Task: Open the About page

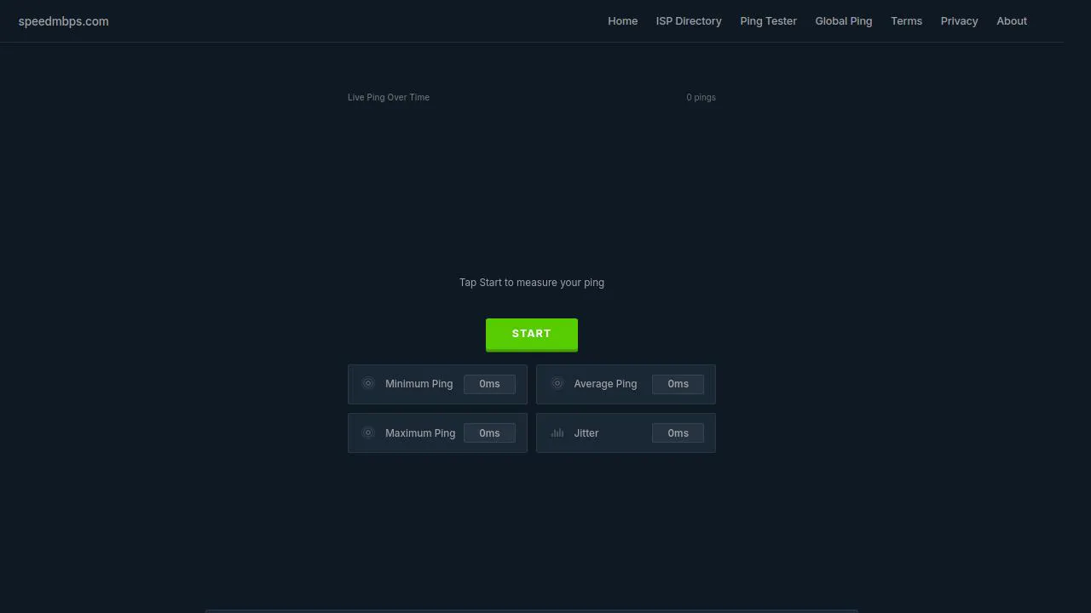Action: click(x=1012, y=21)
